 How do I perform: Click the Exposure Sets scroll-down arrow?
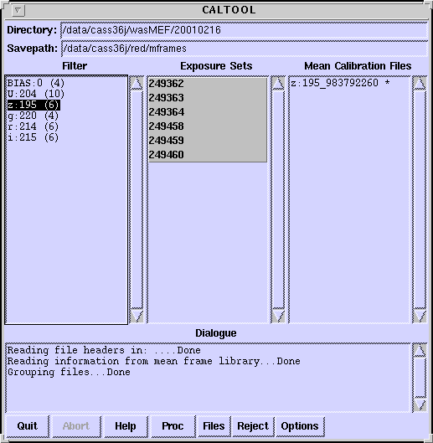point(278,317)
